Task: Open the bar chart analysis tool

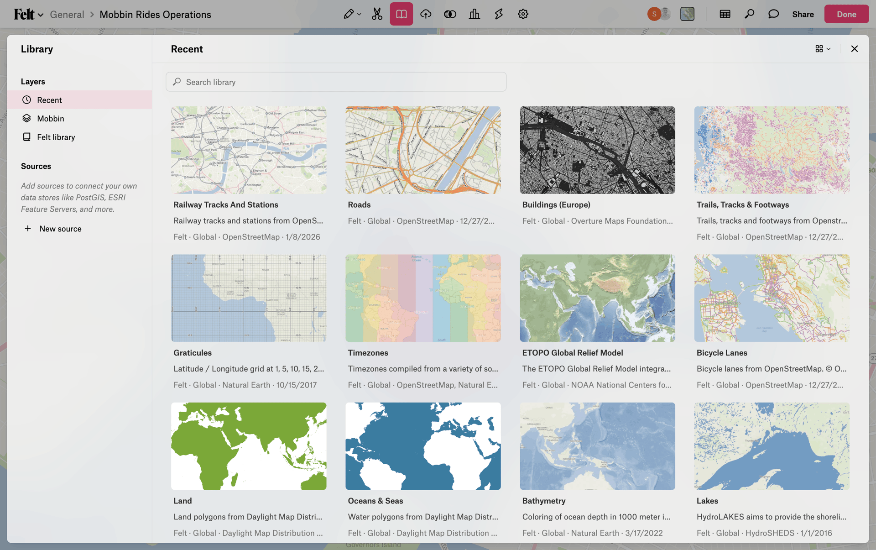Action: (x=474, y=14)
